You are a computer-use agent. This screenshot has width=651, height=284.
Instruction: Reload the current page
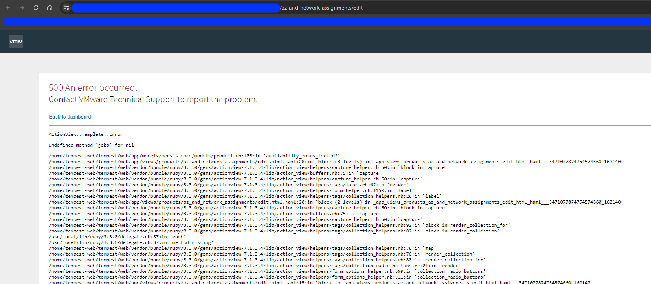(x=36, y=8)
